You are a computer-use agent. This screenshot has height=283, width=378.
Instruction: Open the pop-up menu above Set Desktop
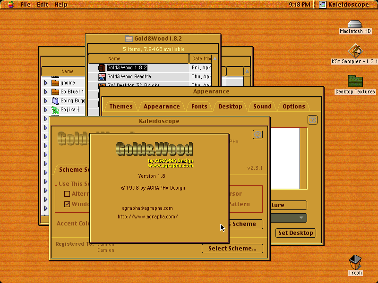point(289,218)
